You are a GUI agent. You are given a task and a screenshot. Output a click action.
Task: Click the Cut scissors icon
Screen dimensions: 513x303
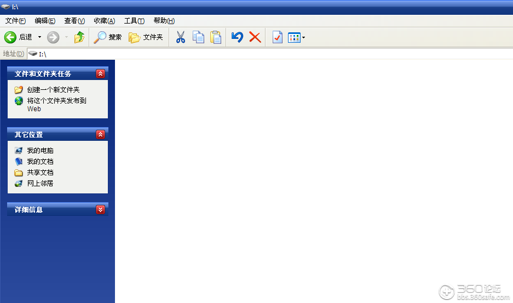tap(180, 37)
